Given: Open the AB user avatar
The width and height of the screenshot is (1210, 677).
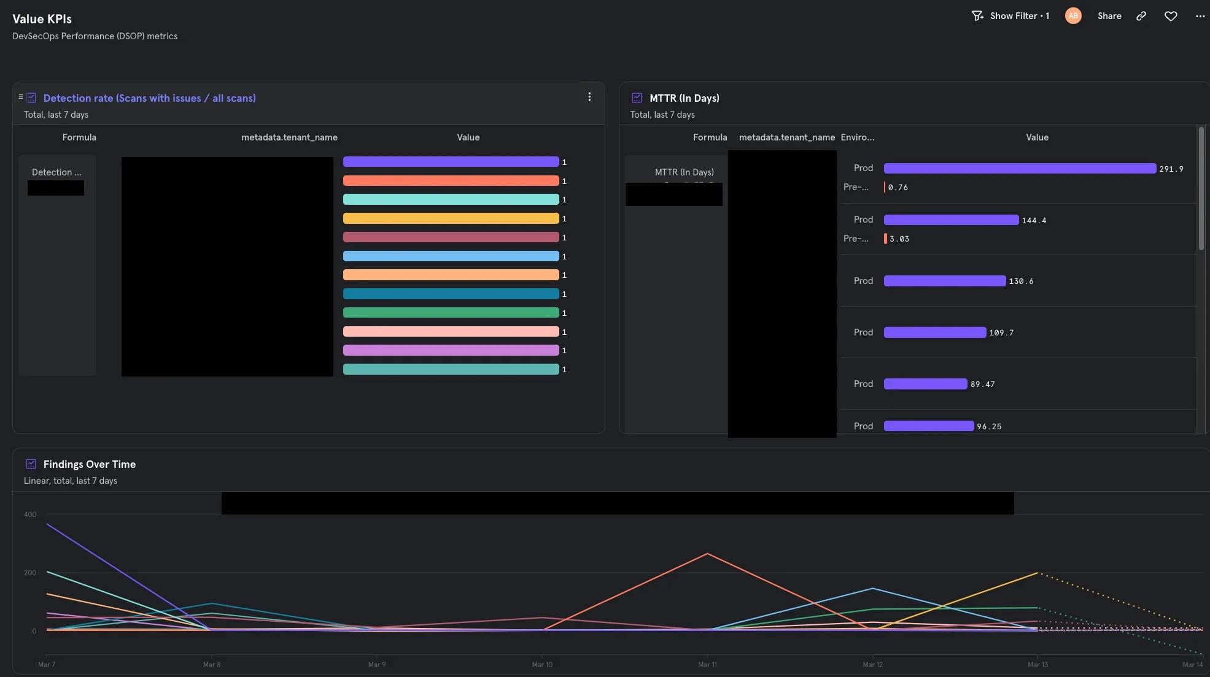Looking at the screenshot, I should (x=1073, y=16).
